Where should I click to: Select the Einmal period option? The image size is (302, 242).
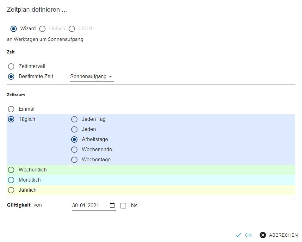(11, 109)
